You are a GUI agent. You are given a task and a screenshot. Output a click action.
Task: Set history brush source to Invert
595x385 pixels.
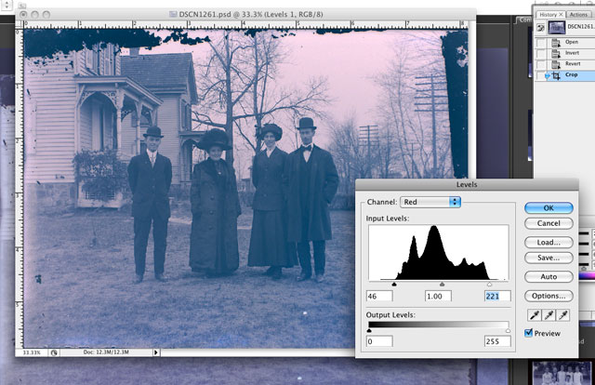[x=541, y=53]
